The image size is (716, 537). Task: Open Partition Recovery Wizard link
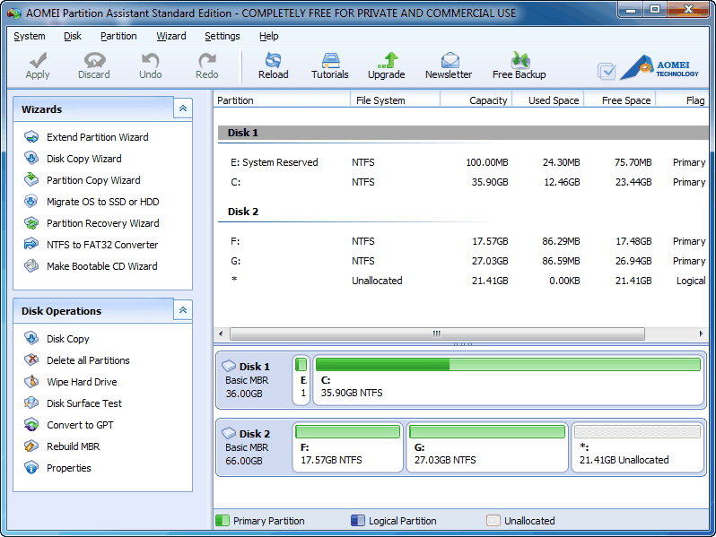(103, 223)
